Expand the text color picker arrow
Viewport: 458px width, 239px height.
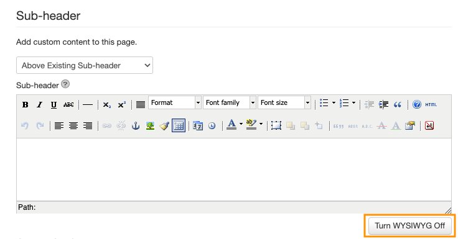click(x=241, y=124)
